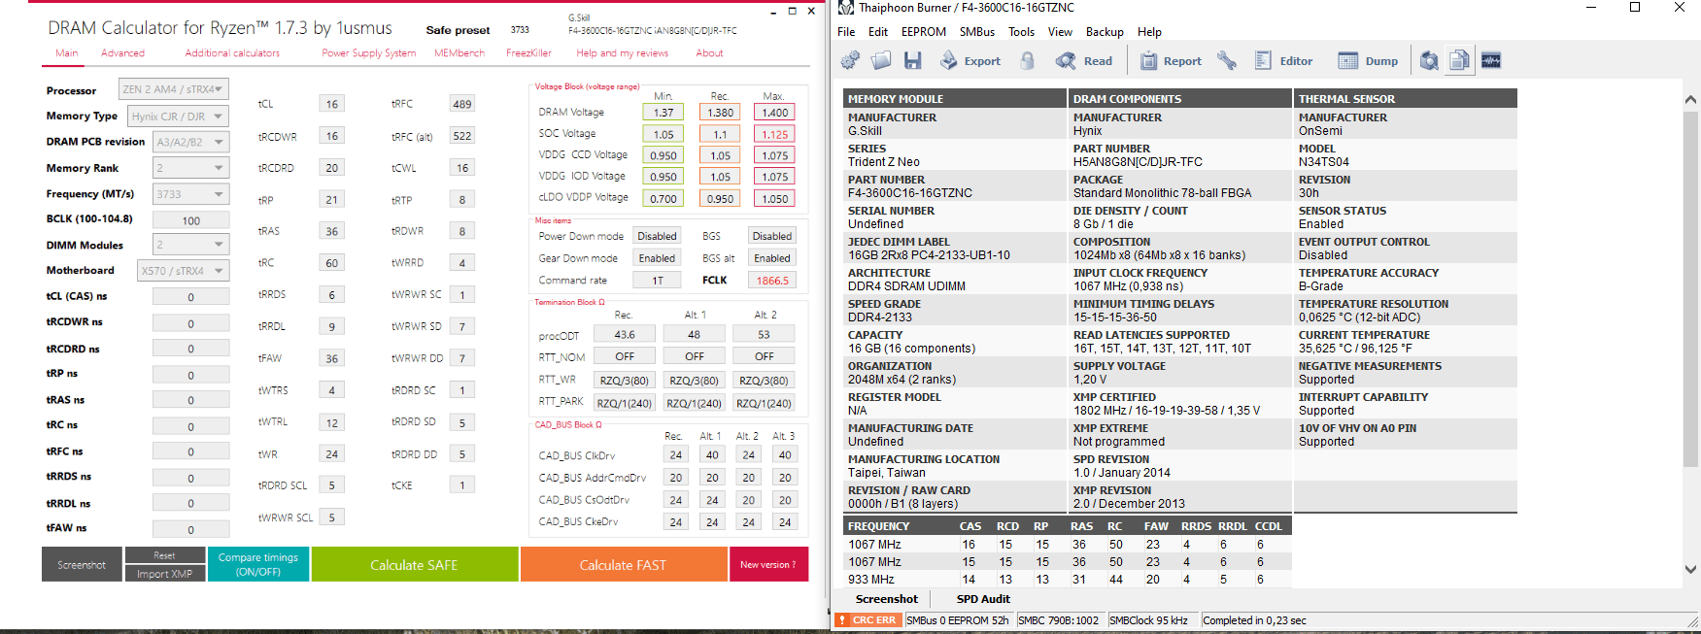Open the File menu in Thaiphoon Burner
The image size is (1701, 634).
tap(846, 32)
